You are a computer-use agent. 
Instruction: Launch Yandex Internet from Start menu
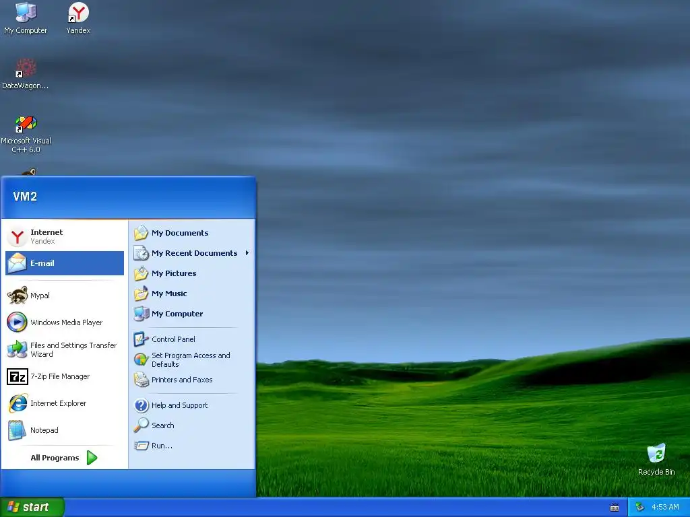point(65,236)
